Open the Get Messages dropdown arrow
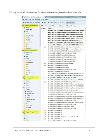The width and height of the screenshot is (108, 140). [x=33, y=22]
